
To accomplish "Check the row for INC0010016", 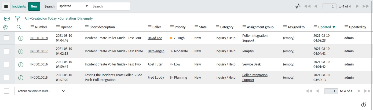I will click(x=6, y=64).
